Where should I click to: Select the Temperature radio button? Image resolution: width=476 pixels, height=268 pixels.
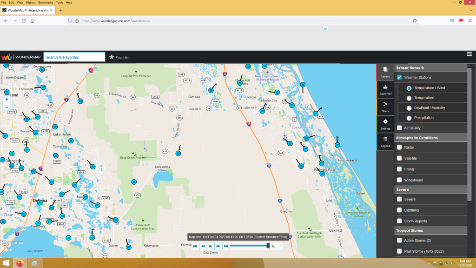coord(409,98)
